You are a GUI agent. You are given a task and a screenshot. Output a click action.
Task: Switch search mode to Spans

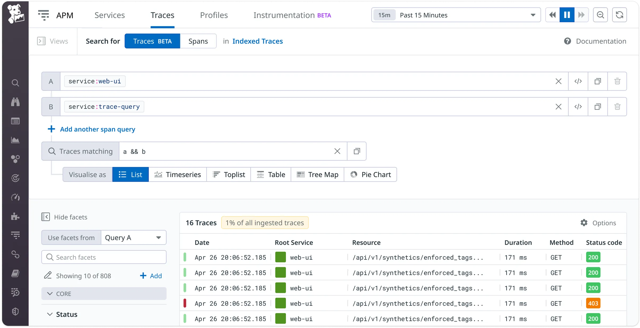click(198, 41)
